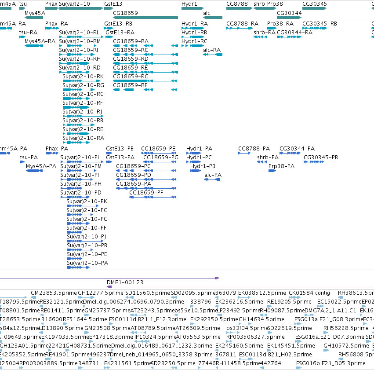The image size is (374, 370).
Task: Click EST GM23853.5prime
Action: pos(54,293)
